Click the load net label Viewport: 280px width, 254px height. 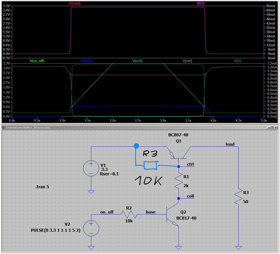pyautogui.click(x=230, y=144)
